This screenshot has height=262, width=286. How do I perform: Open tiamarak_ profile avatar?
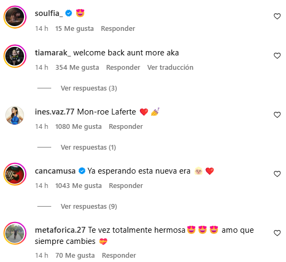pos(15,56)
